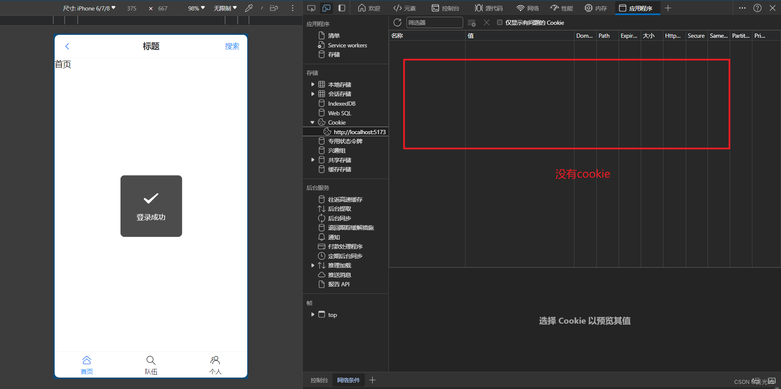Open the 尺寸 iPhone 6/7/8 device dropdown
The image size is (781, 389).
[x=89, y=8]
